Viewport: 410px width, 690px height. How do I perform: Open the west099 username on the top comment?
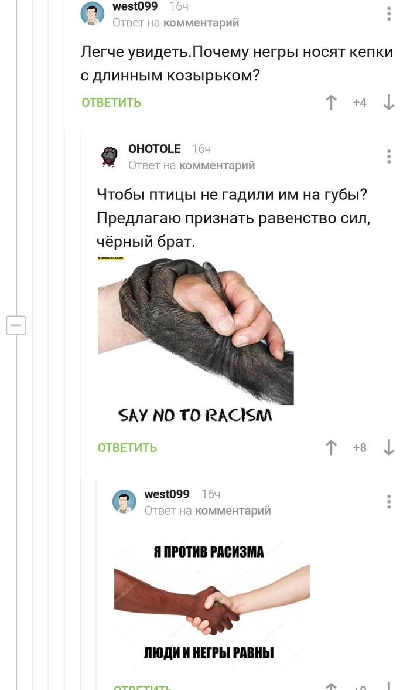coord(135,6)
